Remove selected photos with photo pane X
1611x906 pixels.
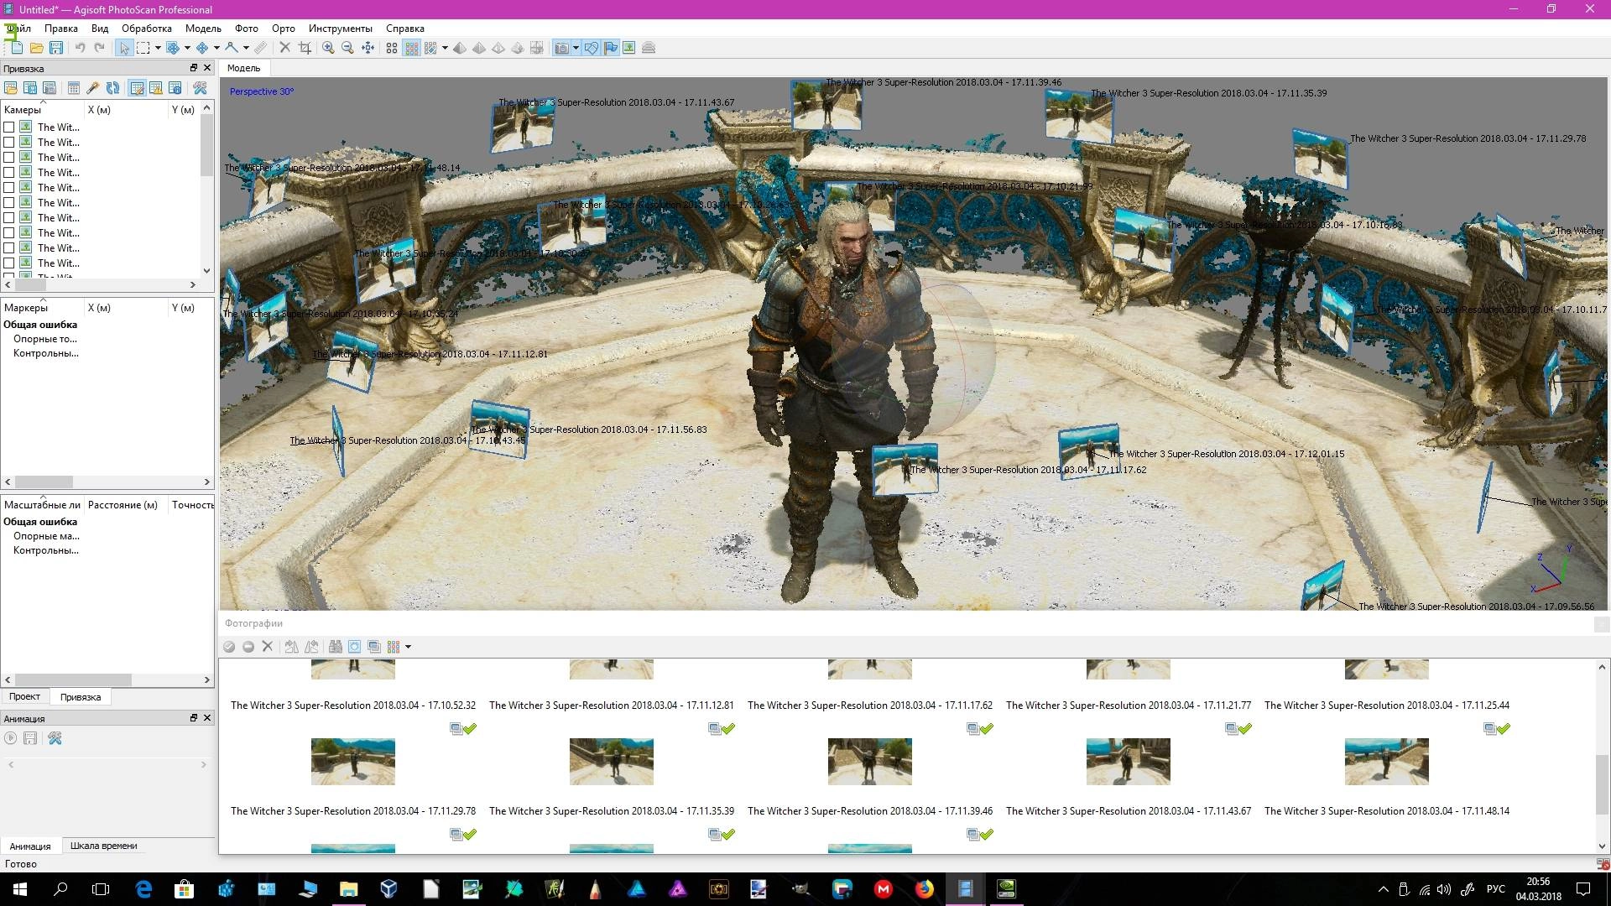[x=268, y=647]
